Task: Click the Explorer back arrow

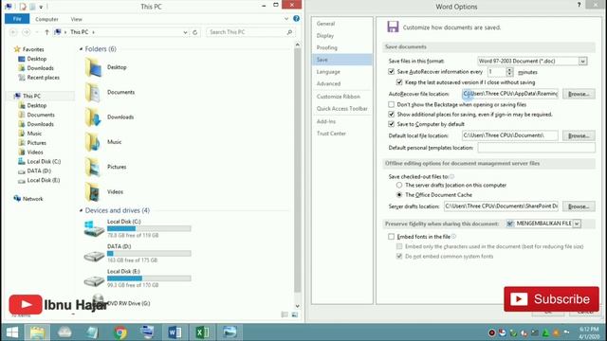Action: [x=13, y=32]
